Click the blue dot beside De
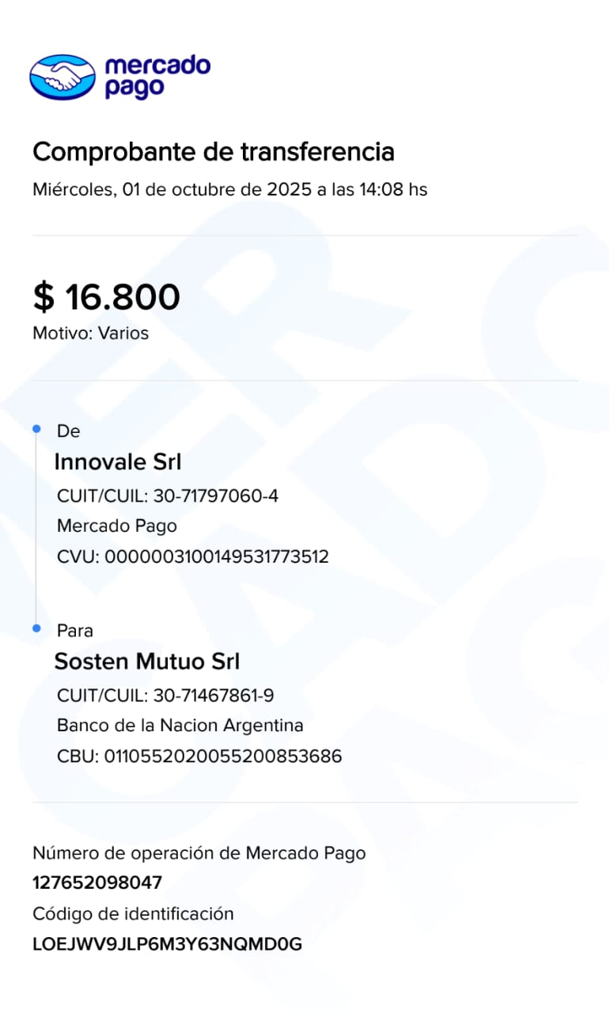The image size is (610, 1013). pos(36,429)
